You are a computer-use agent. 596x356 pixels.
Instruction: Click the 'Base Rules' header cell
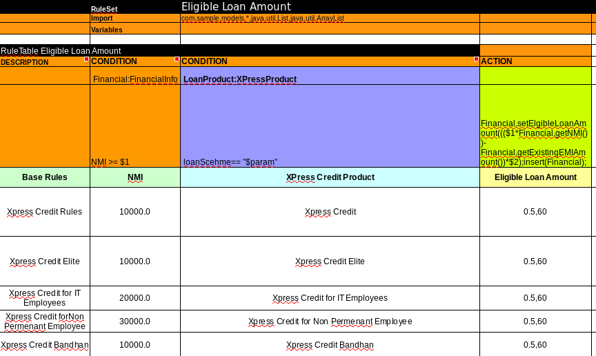45,177
